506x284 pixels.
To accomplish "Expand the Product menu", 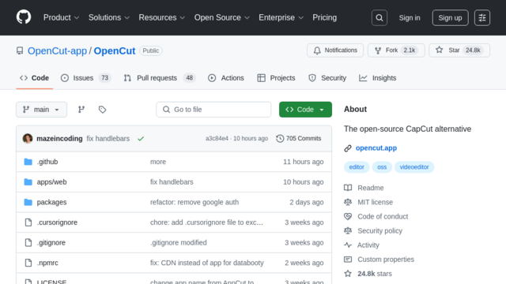I will click(x=62, y=17).
